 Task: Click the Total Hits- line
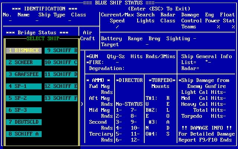[x=209, y=110]
